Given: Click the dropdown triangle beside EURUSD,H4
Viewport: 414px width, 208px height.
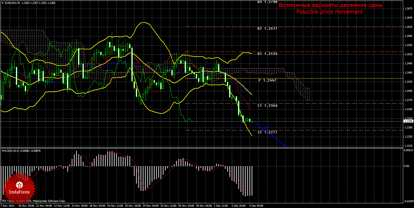Looking at the screenshot, I should [x=2, y=3].
